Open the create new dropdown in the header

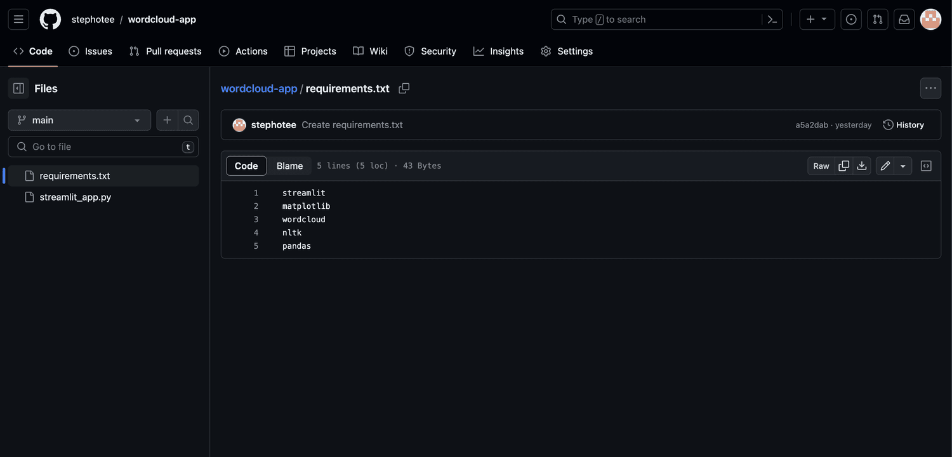click(817, 19)
